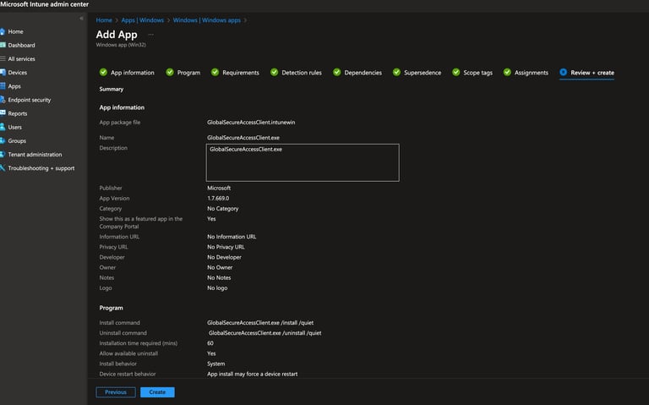The image size is (649, 405).
Task: Go to the App information step
Action: (133, 73)
